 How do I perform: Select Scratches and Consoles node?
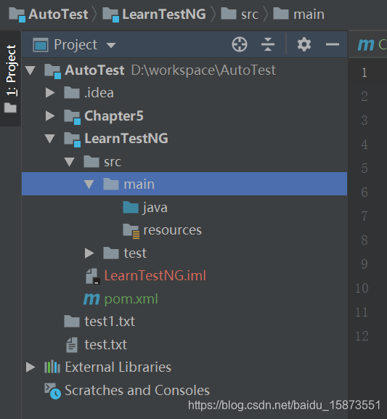[184, 390]
